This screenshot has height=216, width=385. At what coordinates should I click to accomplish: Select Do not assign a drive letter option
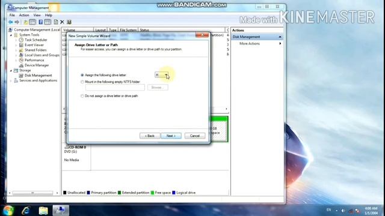(82, 96)
